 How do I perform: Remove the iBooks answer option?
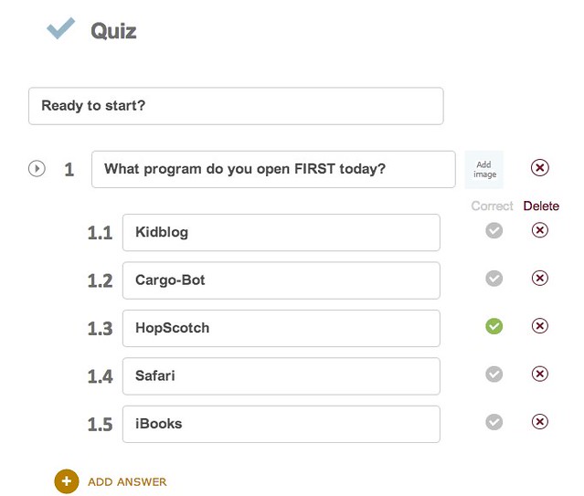point(540,421)
